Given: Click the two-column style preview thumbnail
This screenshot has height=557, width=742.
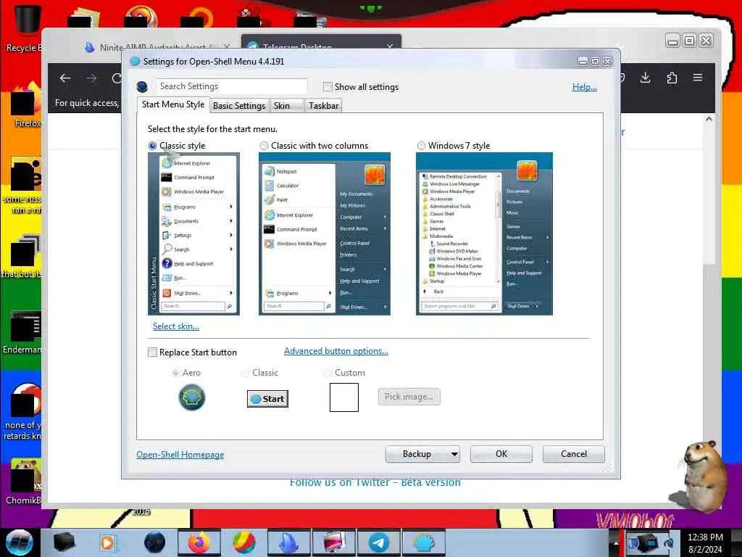Looking at the screenshot, I should click(325, 234).
